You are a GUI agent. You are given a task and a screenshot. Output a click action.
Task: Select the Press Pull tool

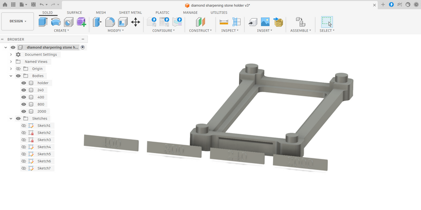[97, 22]
